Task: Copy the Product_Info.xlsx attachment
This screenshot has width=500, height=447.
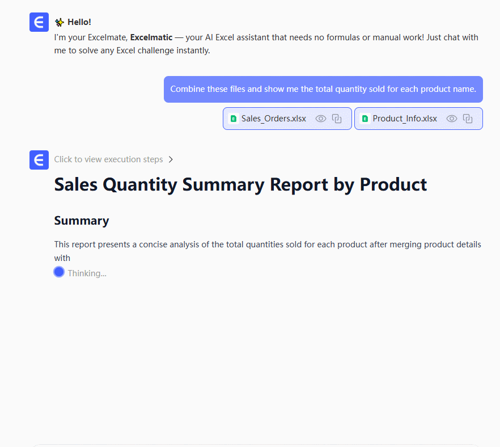Action: point(468,119)
